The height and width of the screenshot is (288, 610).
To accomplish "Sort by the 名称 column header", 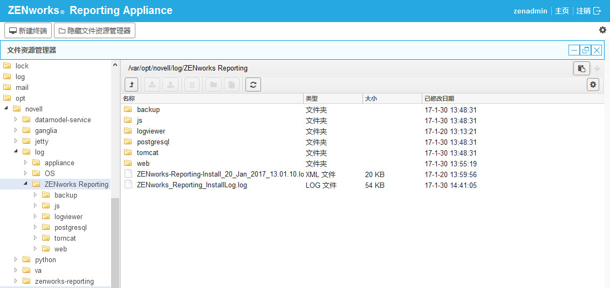I will (x=213, y=99).
